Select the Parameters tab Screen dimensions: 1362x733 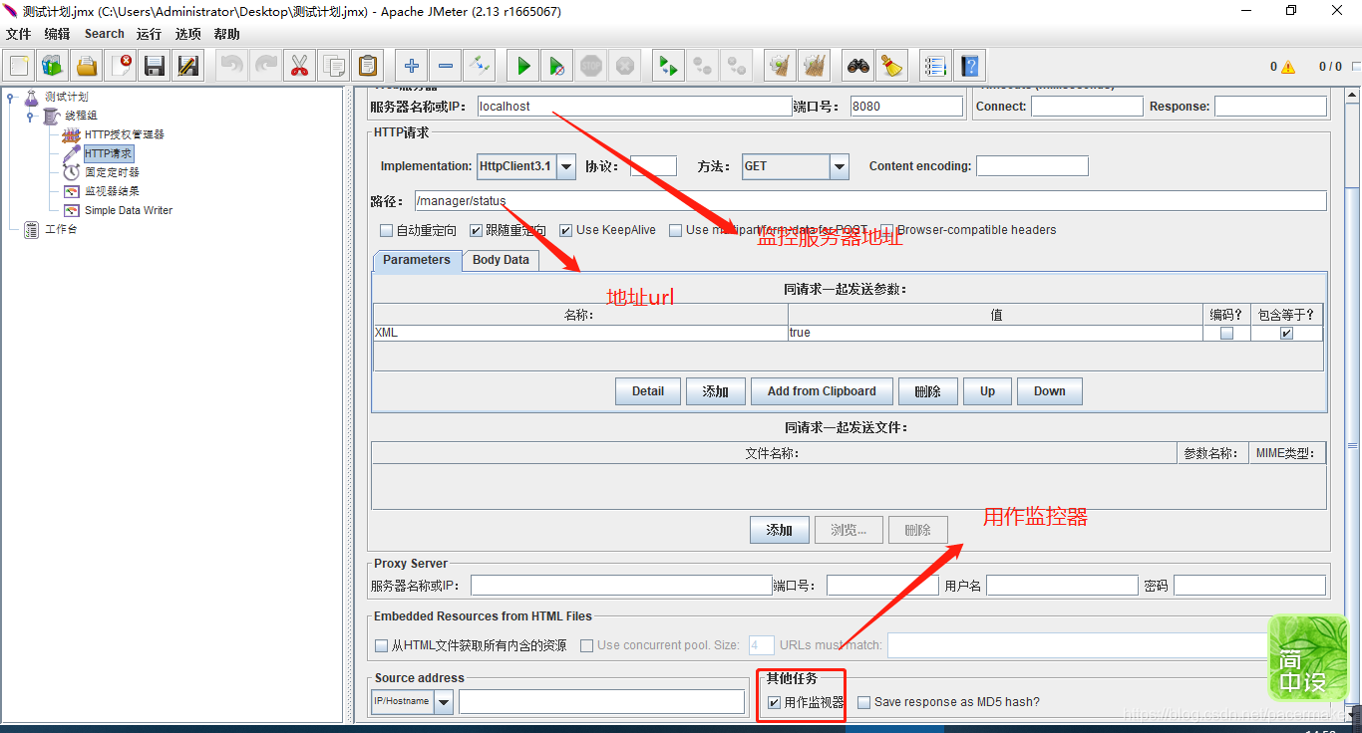click(417, 260)
